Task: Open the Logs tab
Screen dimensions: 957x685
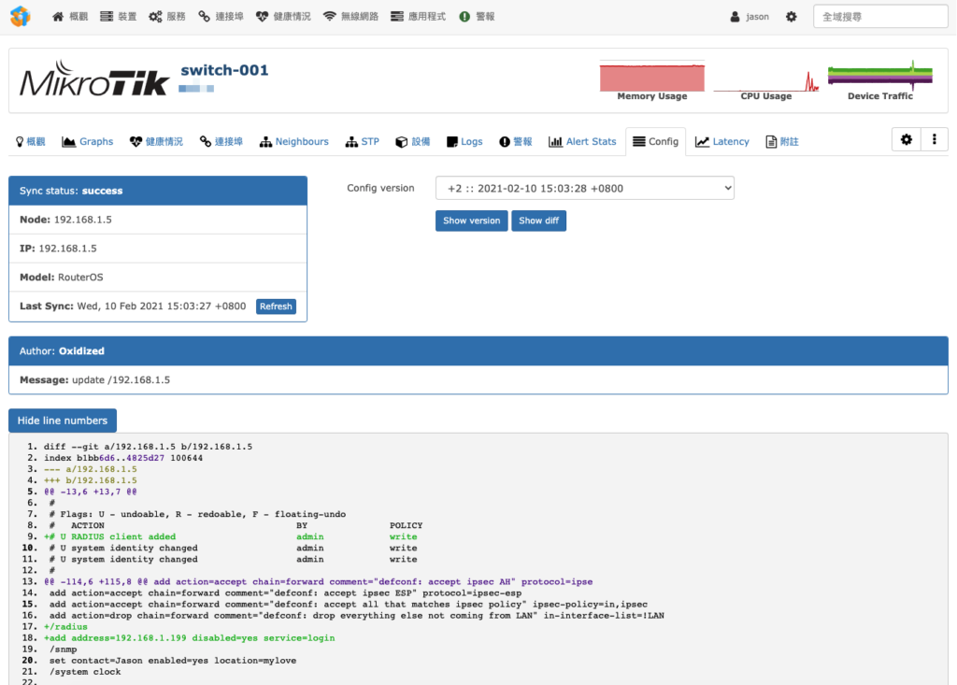Action: click(x=464, y=142)
